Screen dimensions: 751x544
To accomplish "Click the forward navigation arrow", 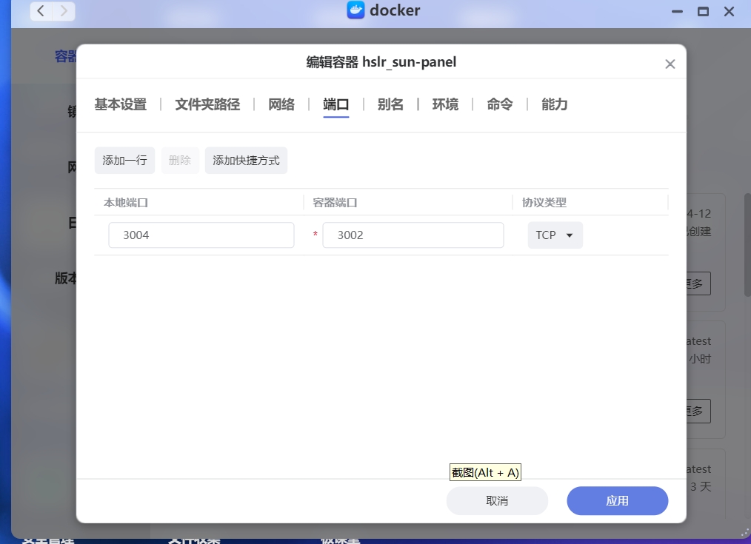I will tap(64, 10).
